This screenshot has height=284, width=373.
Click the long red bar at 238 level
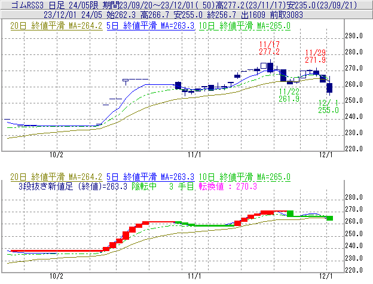(x=57, y=251)
